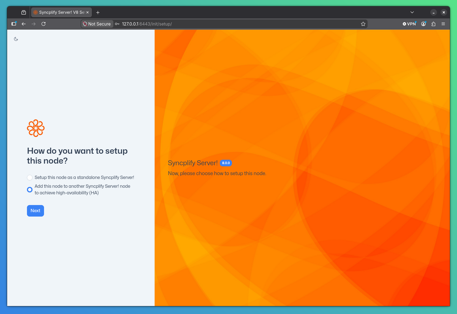Open the VPN panel

[x=409, y=24]
